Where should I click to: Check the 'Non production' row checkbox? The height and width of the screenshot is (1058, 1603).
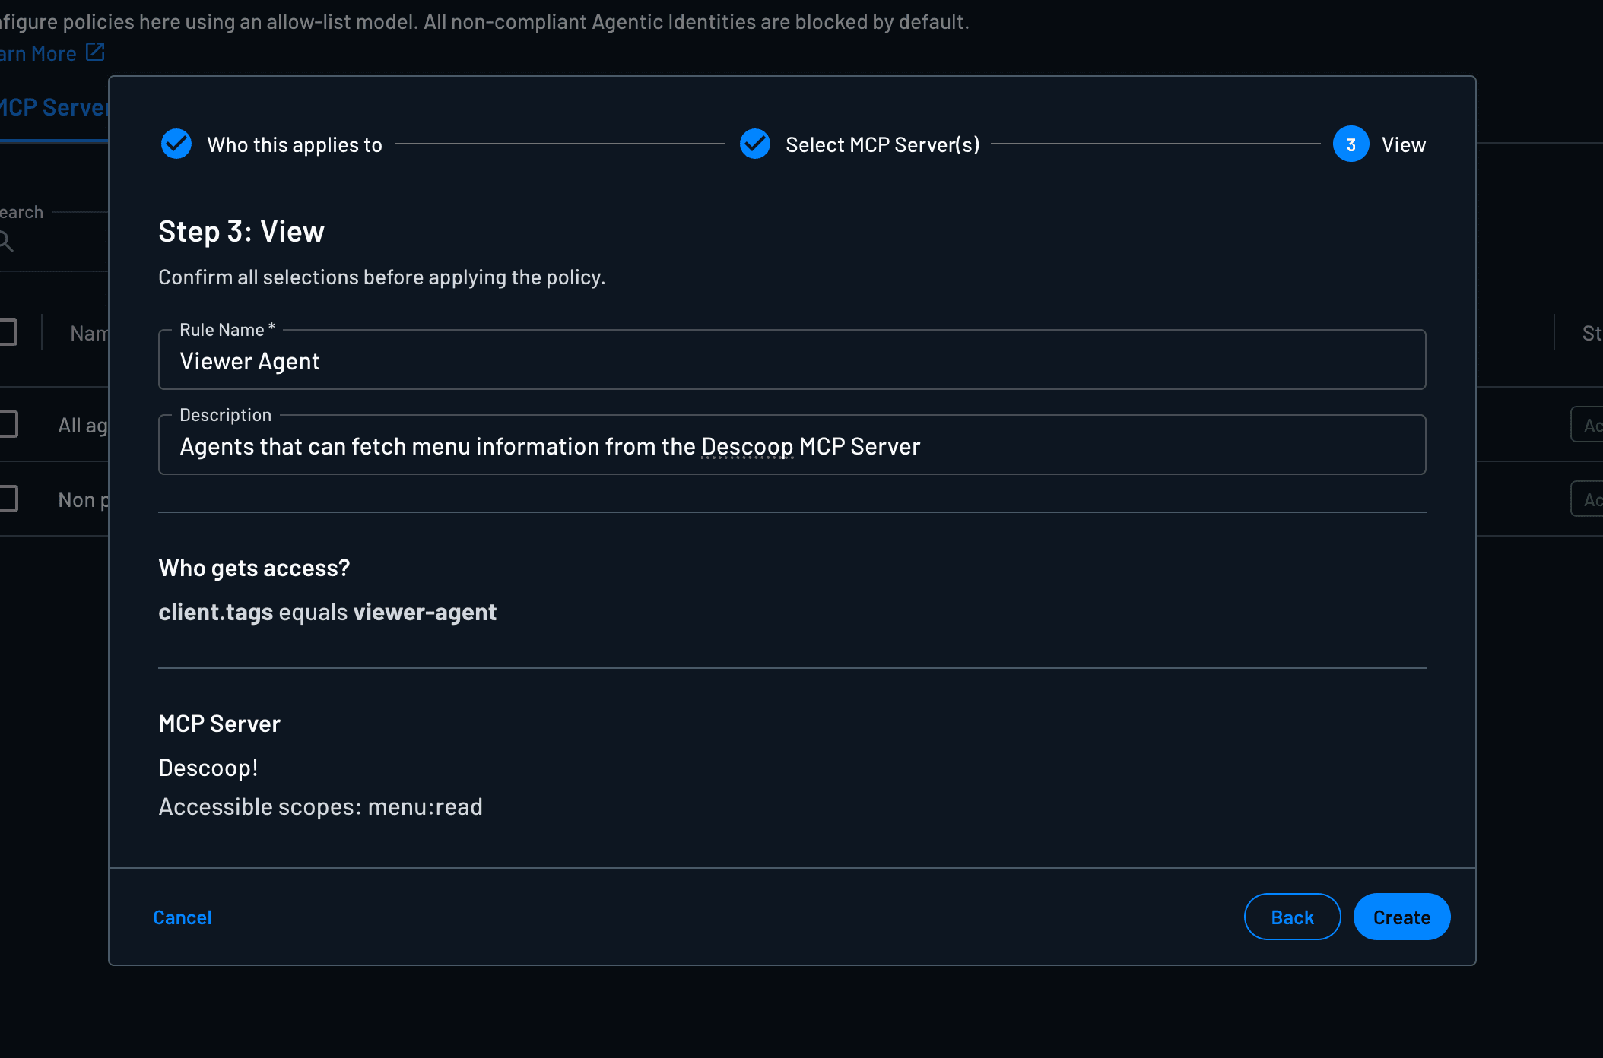[x=6, y=499]
